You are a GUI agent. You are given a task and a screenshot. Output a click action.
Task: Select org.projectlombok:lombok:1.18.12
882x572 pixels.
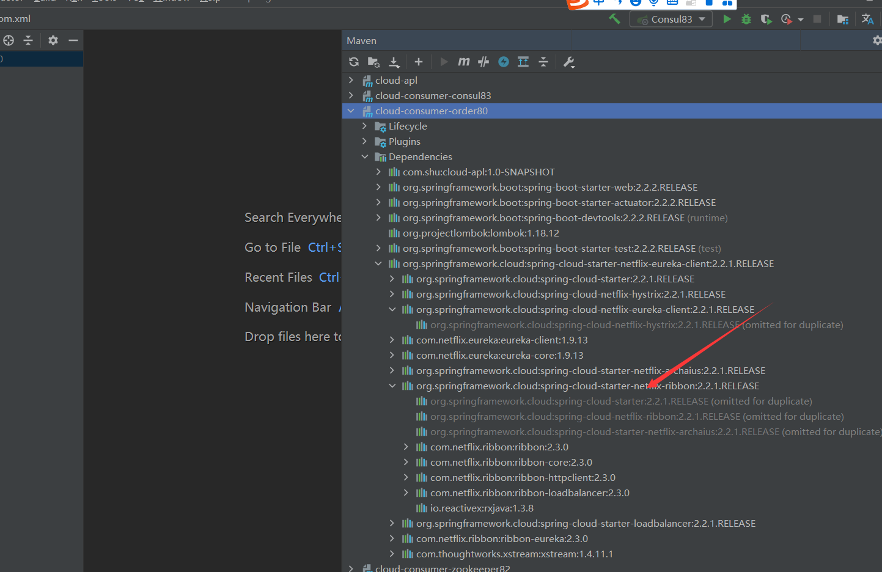point(480,233)
